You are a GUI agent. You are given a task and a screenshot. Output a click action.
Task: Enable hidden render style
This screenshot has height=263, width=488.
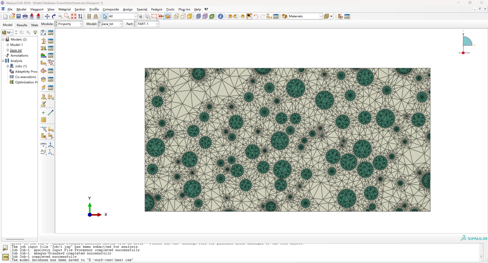[183, 16]
